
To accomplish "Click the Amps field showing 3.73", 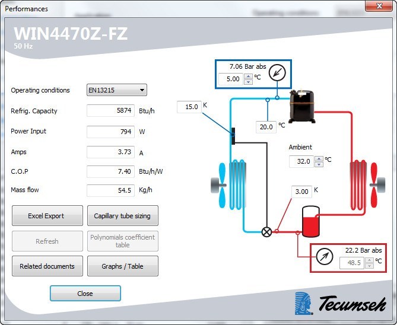I will (x=110, y=152).
